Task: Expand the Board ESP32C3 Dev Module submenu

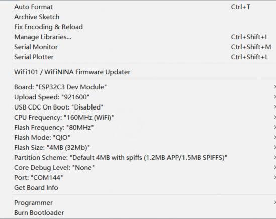Action: (144, 87)
